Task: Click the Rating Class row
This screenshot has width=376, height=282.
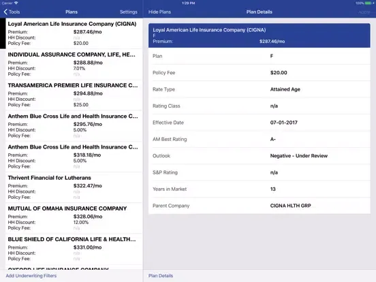Action: pyautogui.click(x=260, y=106)
